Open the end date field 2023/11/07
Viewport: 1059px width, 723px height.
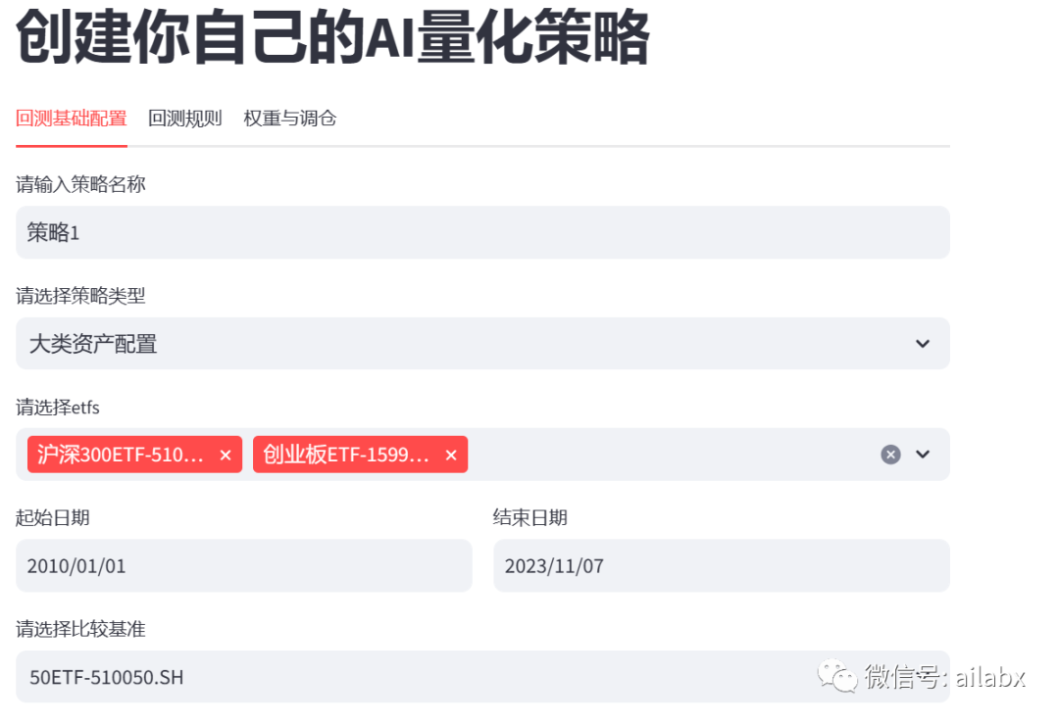coord(721,565)
